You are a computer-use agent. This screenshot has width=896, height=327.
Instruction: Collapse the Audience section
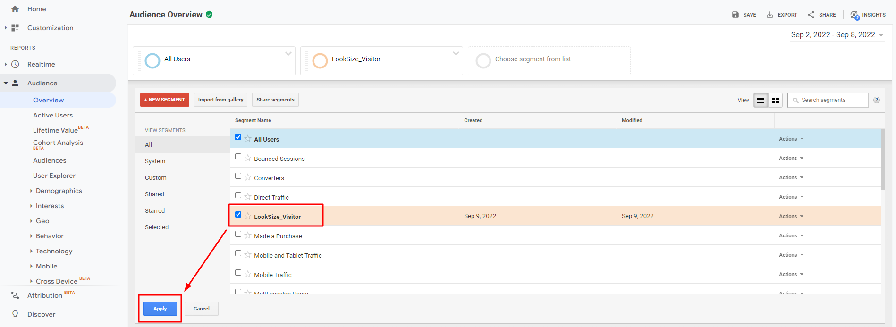[6, 83]
